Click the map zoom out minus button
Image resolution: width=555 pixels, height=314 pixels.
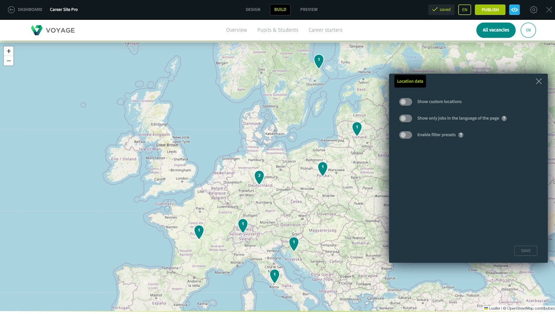9,61
